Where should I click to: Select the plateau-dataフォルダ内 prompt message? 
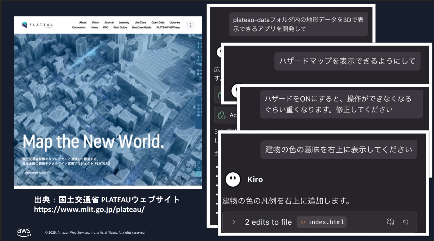click(298, 24)
